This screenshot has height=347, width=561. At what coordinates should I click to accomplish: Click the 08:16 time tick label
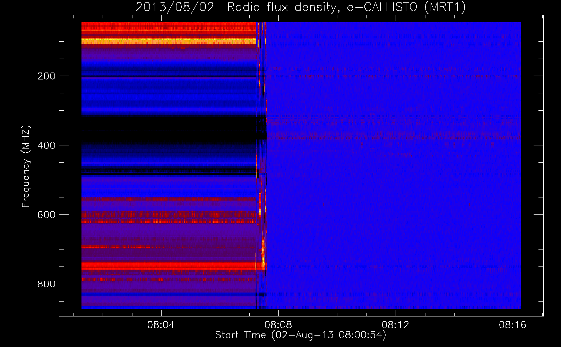tap(512, 325)
